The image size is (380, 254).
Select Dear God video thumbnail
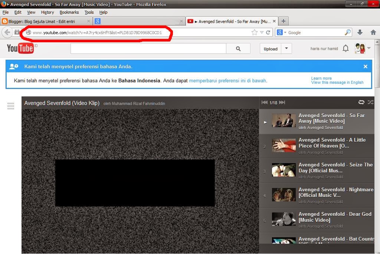284,219
